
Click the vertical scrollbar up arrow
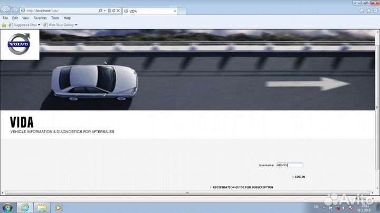click(377, 32)
